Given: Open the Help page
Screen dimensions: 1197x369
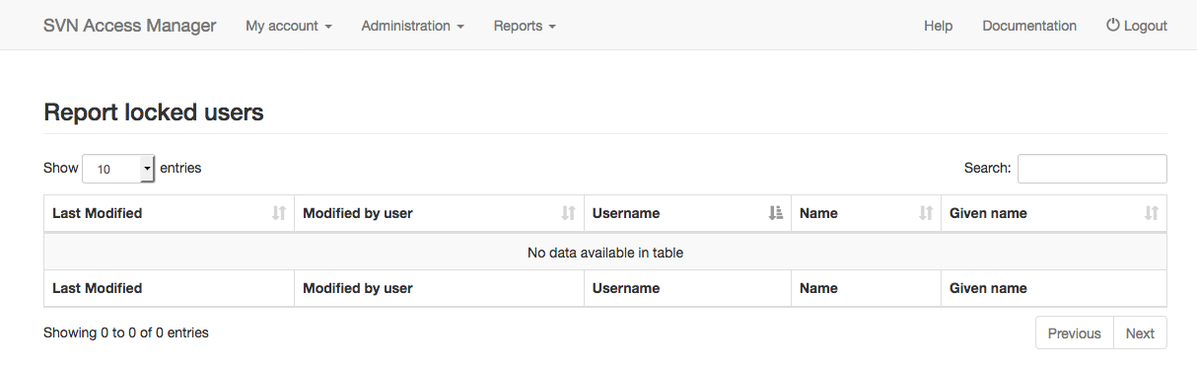Looking at the screenshot, I should tap(938, 26).
